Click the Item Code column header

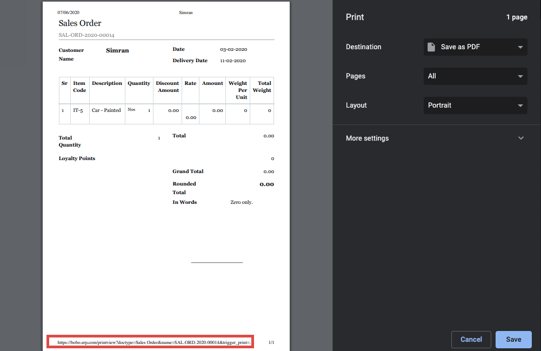[x=79, y=87]
